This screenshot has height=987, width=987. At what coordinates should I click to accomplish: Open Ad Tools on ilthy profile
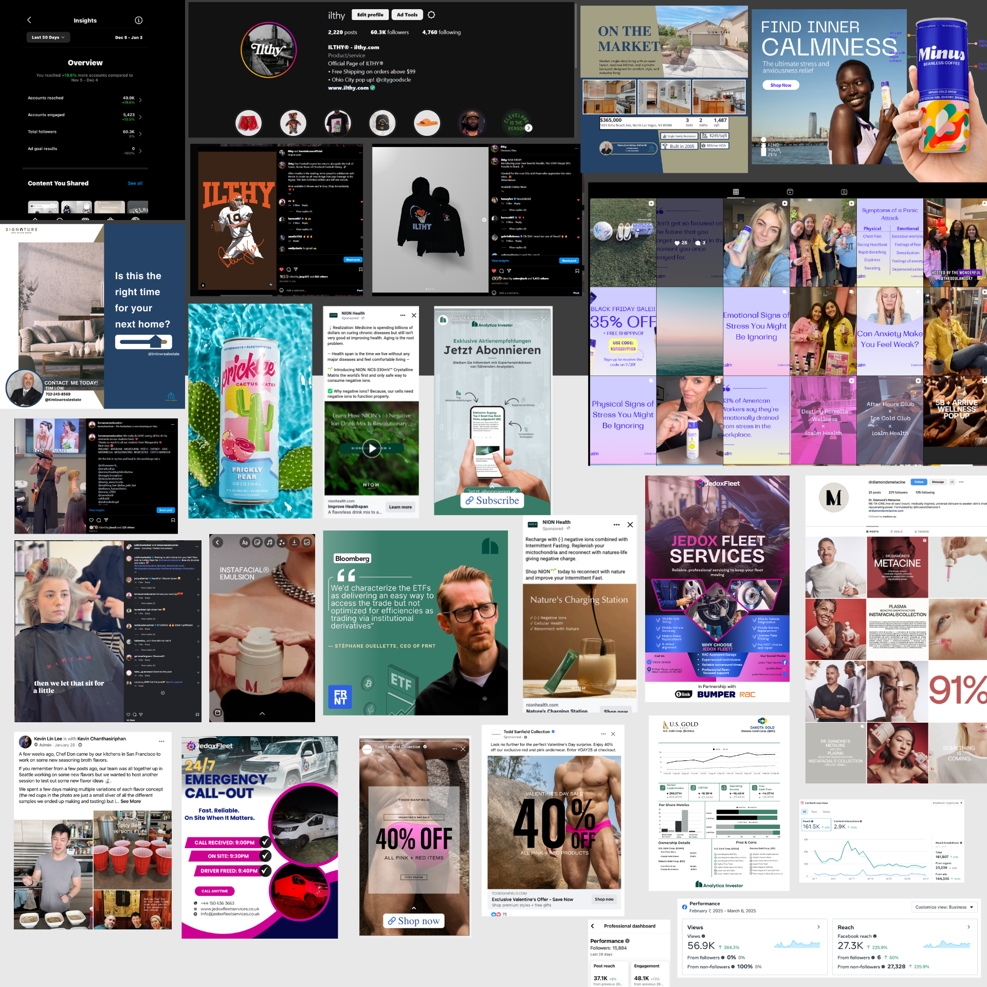tap(407, 15)
